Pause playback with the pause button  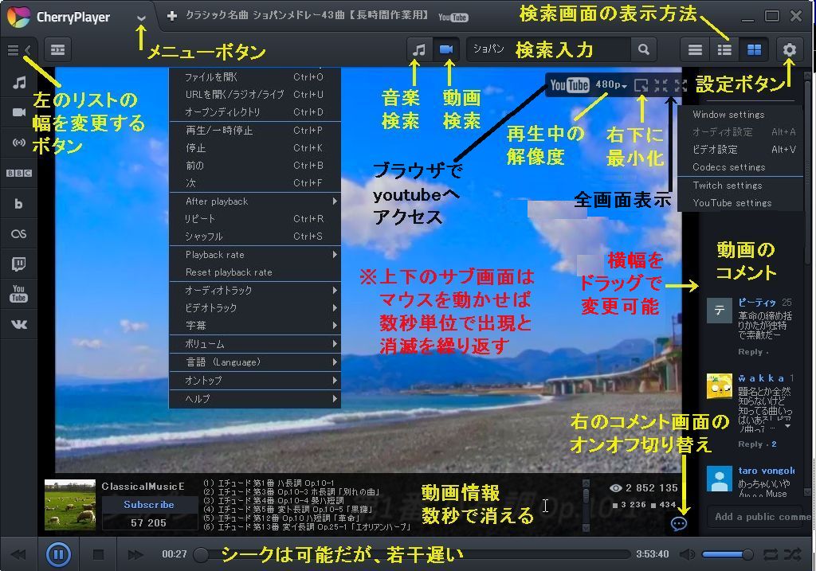[58, 554]
